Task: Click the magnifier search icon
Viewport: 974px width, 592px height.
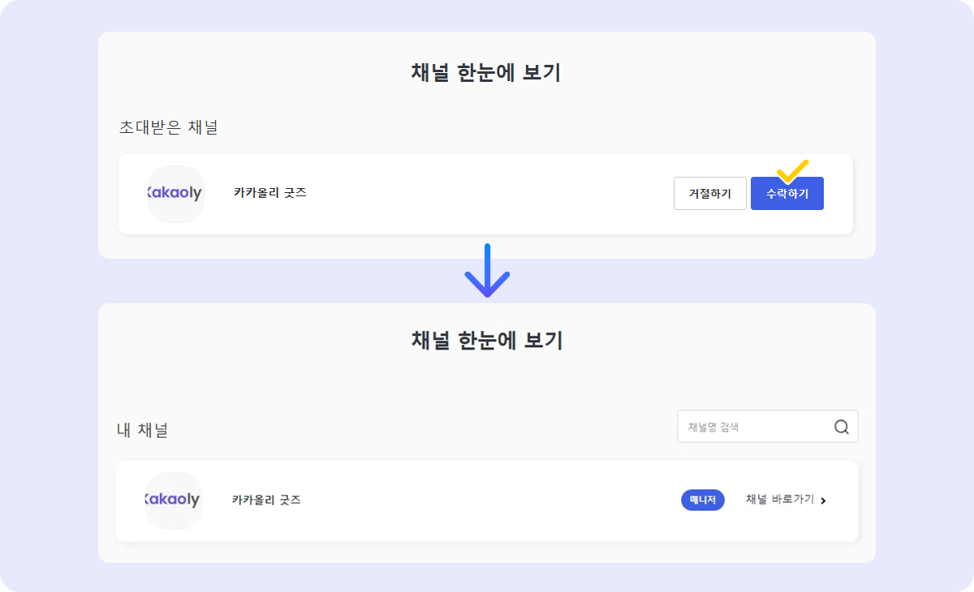Action: 841,427
